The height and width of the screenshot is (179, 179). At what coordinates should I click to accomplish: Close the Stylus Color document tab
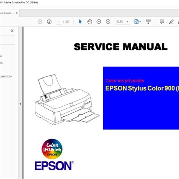[x=17, y=13]
